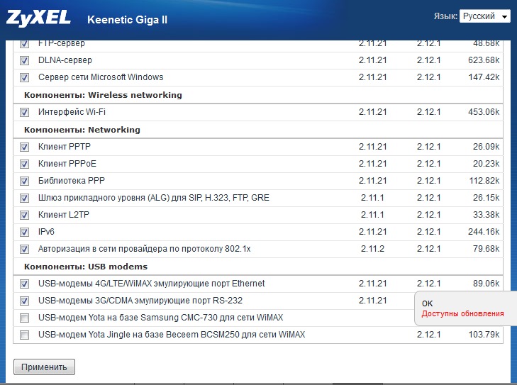This screenshot has width=517, height=385.
Task: Select the Компоненты: Networking header
Action: point(82,130)
